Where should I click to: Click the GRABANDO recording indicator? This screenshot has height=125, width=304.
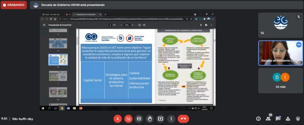point(14,5)
